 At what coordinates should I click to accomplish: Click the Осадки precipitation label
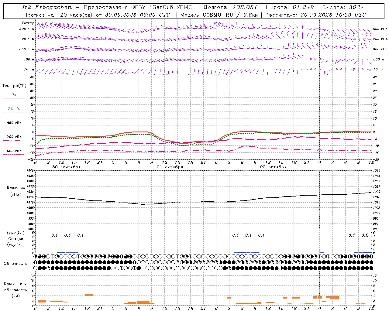pyautogui.click(x=16, y=239)
